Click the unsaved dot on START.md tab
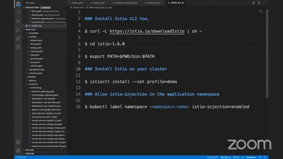The width and height of the screenshot is (283, 159). (x=183, y=3)
